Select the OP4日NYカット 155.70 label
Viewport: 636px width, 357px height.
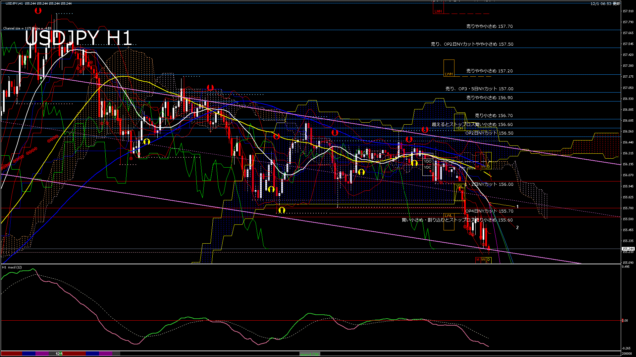[489, 211]
